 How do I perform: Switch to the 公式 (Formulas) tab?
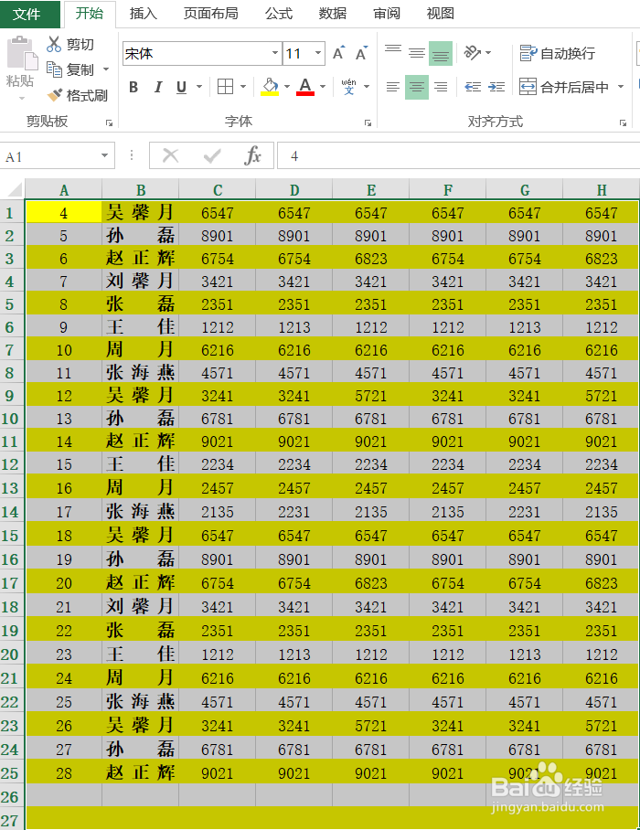point(279,13)
